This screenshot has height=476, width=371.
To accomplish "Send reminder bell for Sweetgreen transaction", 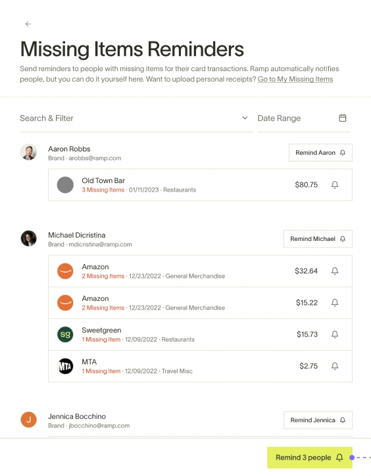I will tap(335, 334).
